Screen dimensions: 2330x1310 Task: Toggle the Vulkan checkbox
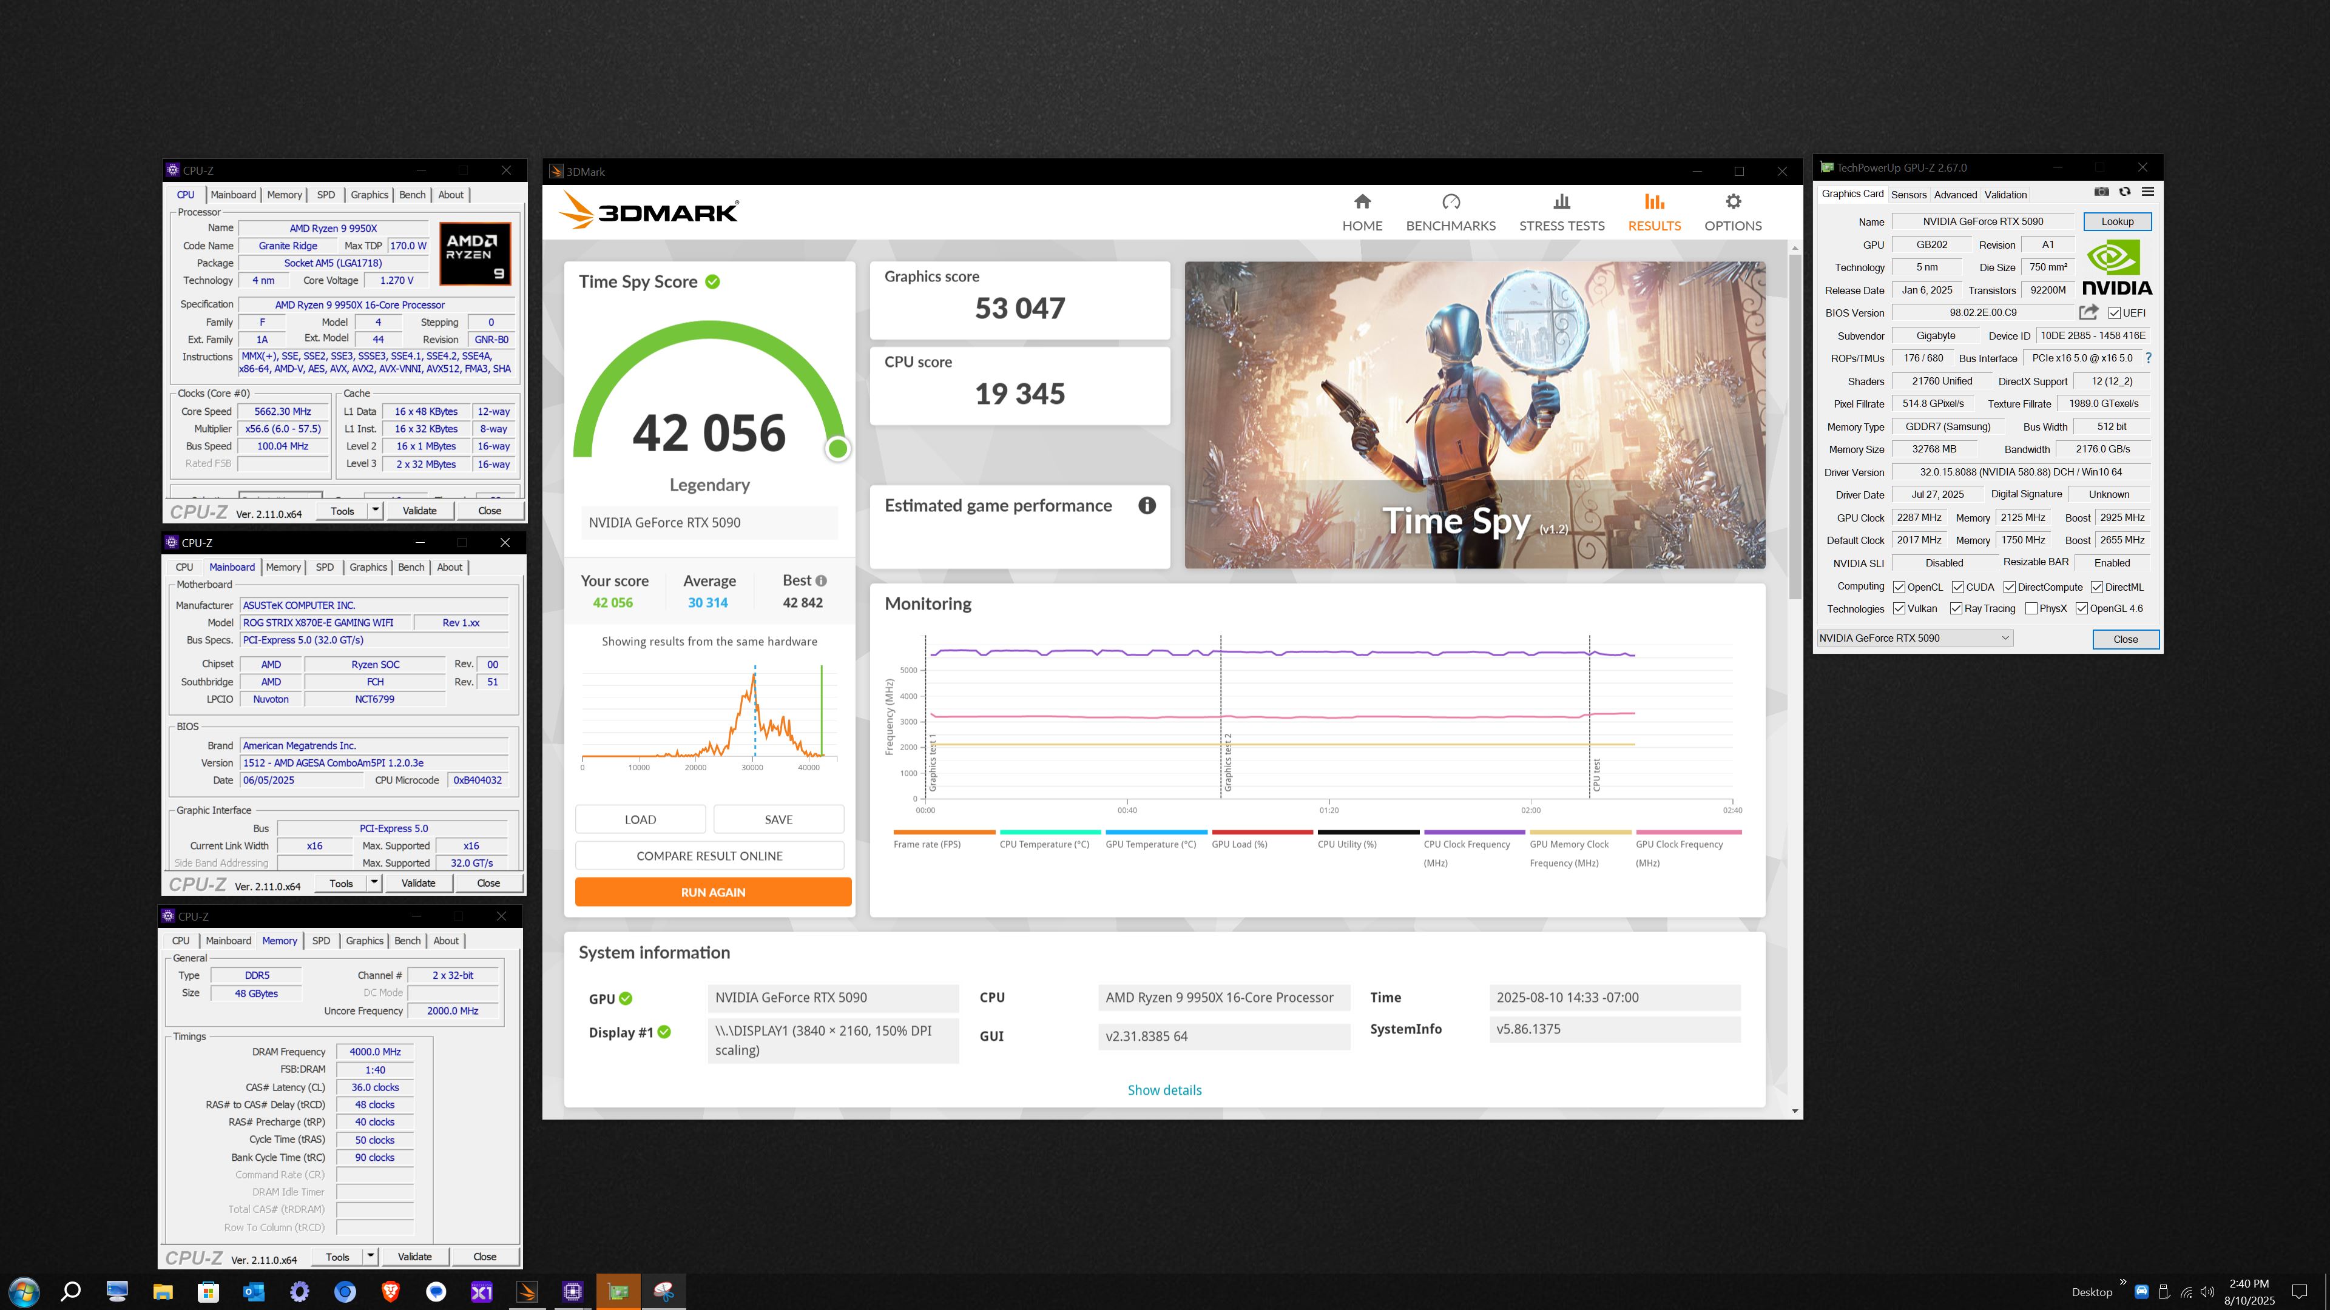(x=1899, y=608)
